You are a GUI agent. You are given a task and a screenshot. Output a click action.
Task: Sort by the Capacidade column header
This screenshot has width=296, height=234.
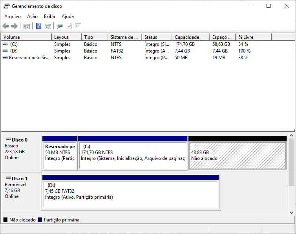(191, 37)
